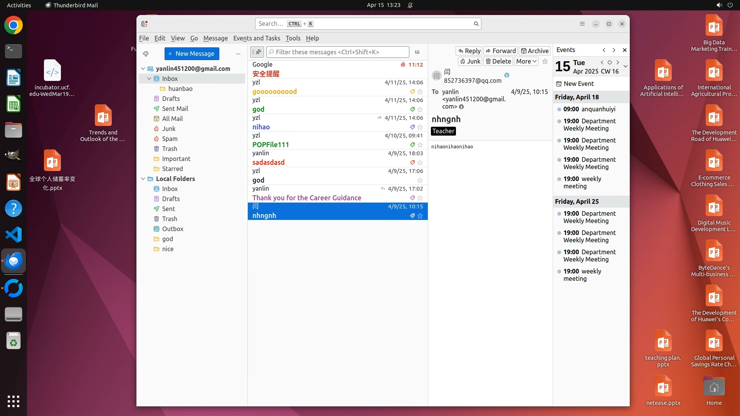Image resolution: width=740 pixels, height=416 pixels.
Task: Click the Forward button
Action: point(500,51)
